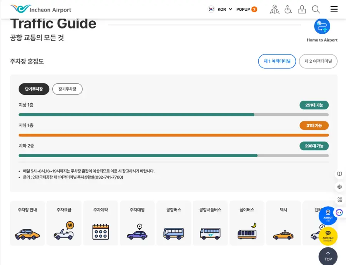This screenshot has width=346, height=265.
Task: Click the 251대 가능 availability badge
Action: click(x=314, y=105)
